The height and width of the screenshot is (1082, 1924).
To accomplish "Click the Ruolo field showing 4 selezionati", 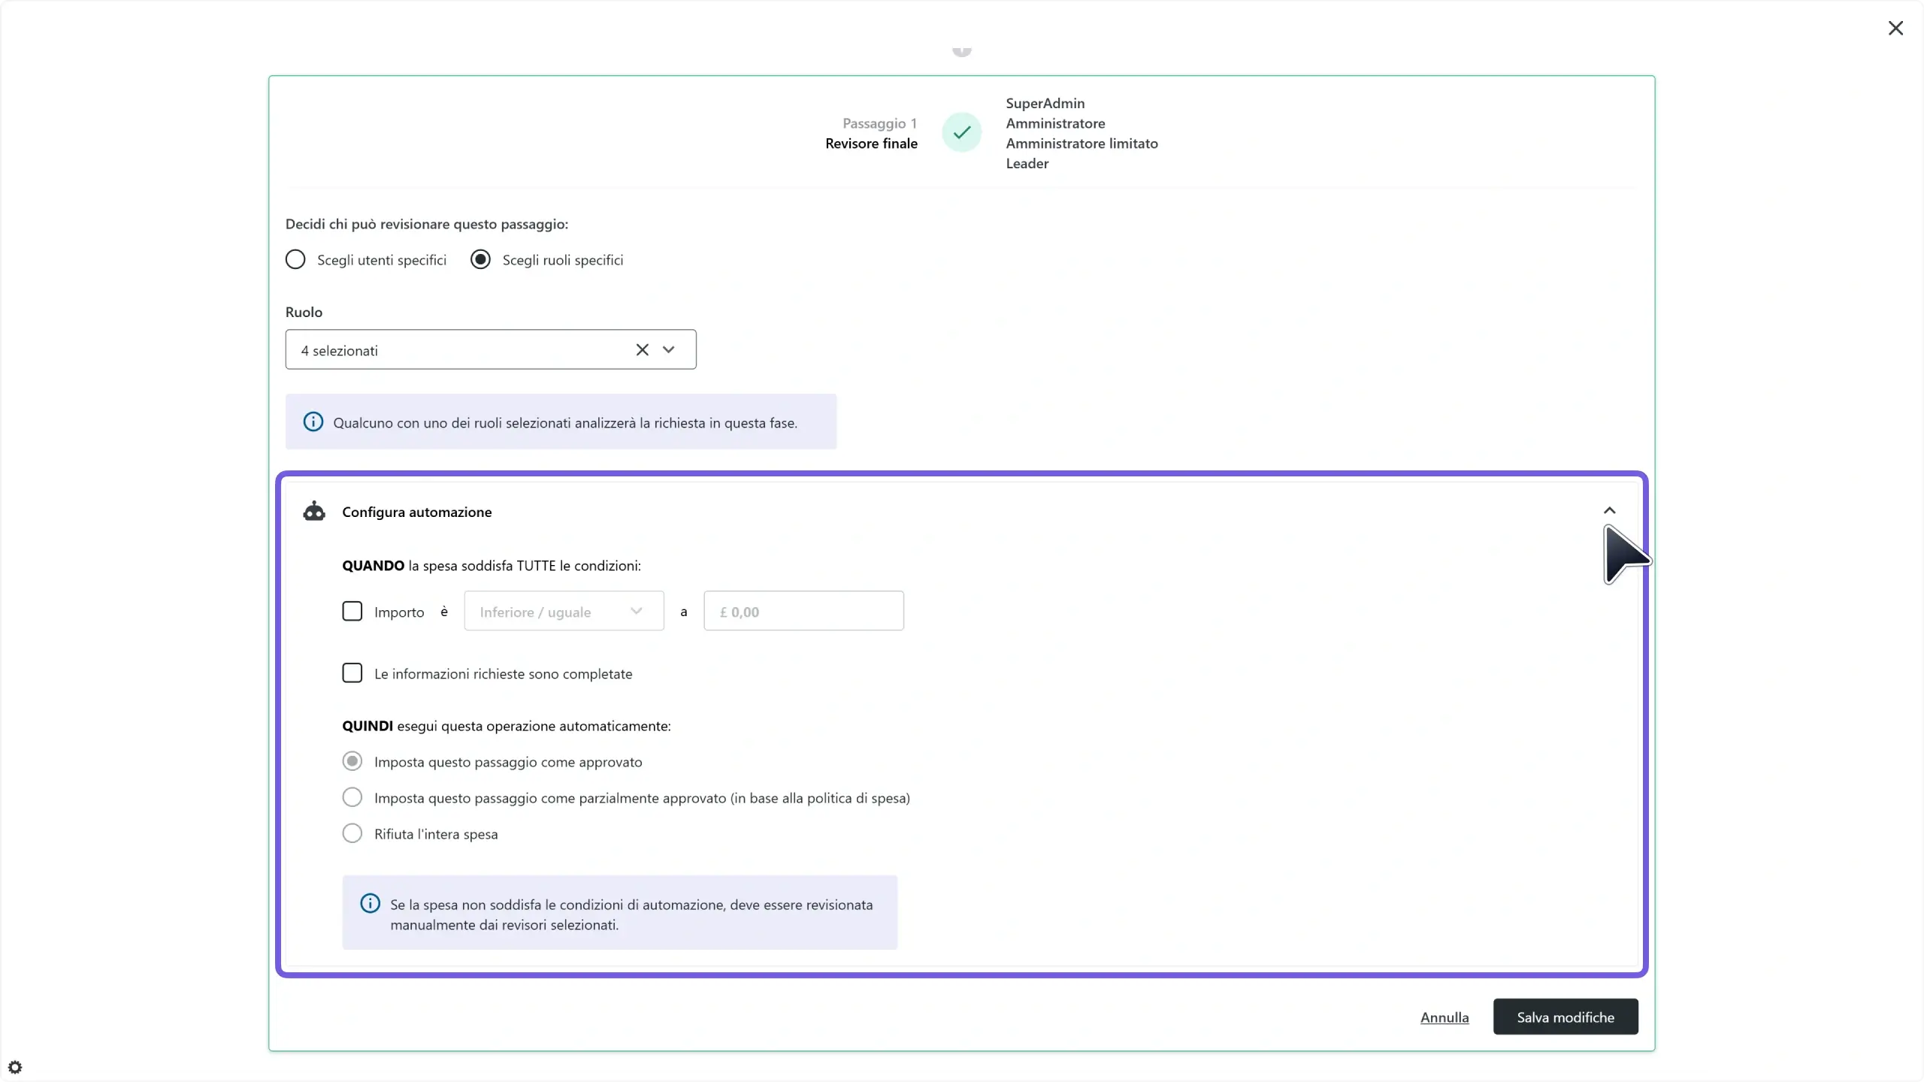I will [491, 349].
